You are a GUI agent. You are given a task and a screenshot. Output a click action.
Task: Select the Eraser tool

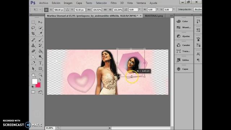click(x=33, y=51)
